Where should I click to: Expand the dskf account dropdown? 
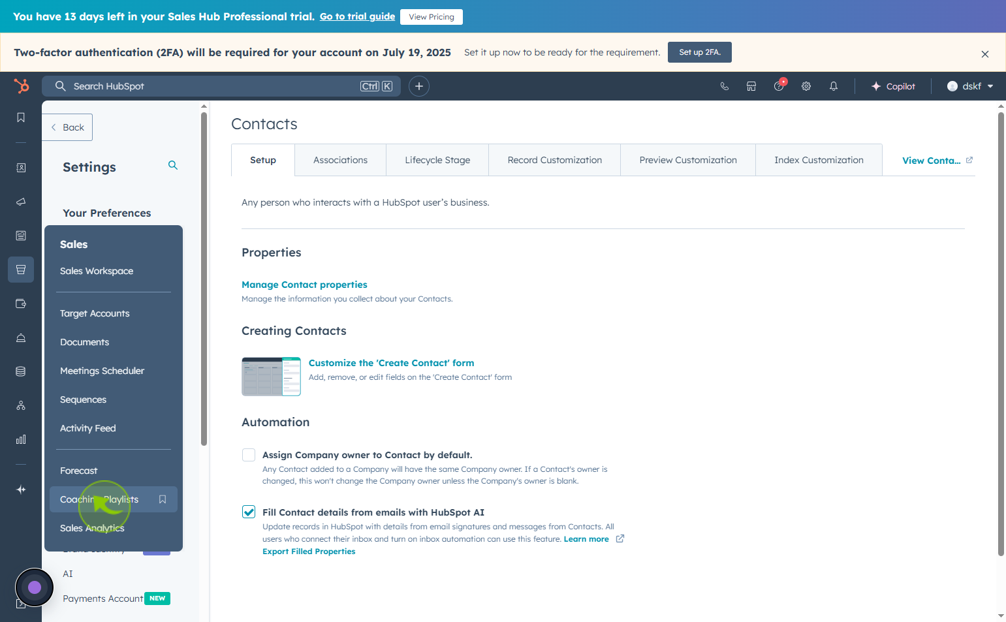coord(970,86)
